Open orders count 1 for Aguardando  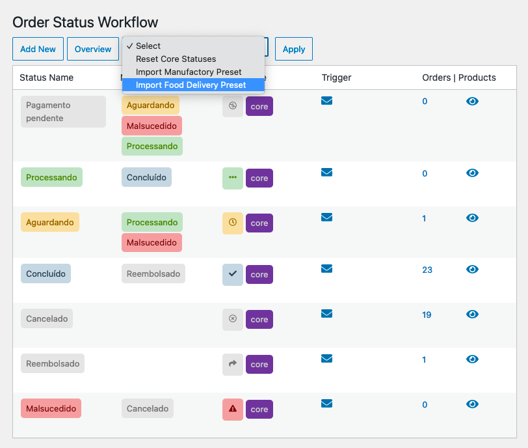[x=424, y=218]
